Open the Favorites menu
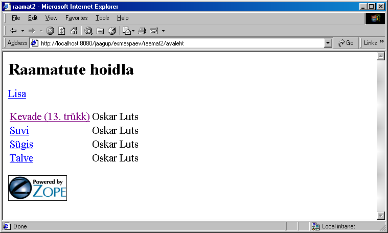The height and width of the screenshot is (233, 388). point(76,18)
